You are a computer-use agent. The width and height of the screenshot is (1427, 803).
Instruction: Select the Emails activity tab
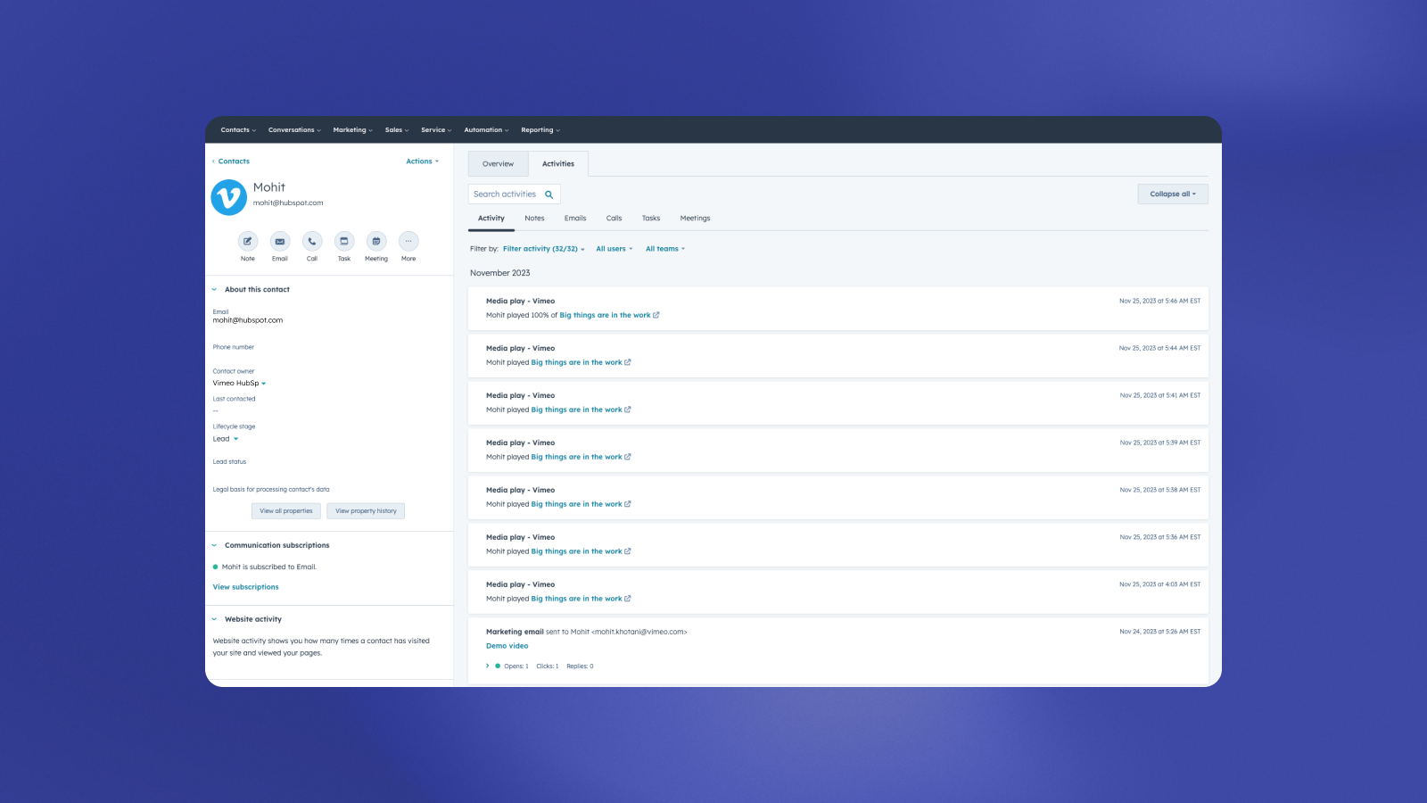[x=575, y=219]
